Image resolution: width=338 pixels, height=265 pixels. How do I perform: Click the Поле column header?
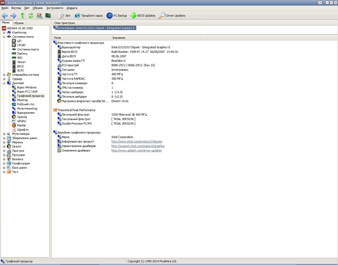pos(81,38)
